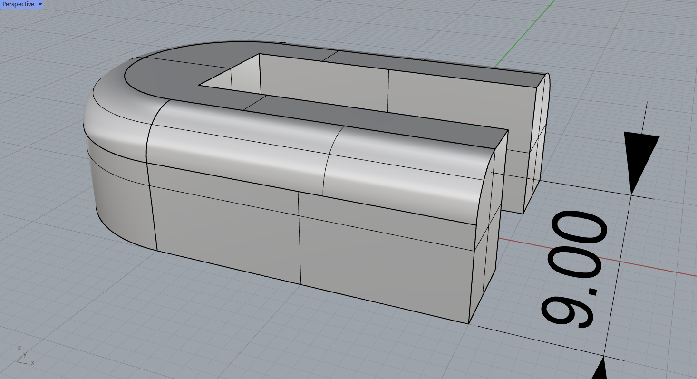
Task: Open the Perspective viewport title menu
Action: click(x=18, y=4)
